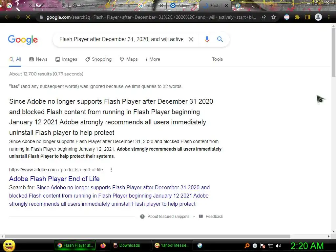The image size is (336, 252).
Task: Click the vertical page scrollbar thumb
Action: click(x=333, y=52)
